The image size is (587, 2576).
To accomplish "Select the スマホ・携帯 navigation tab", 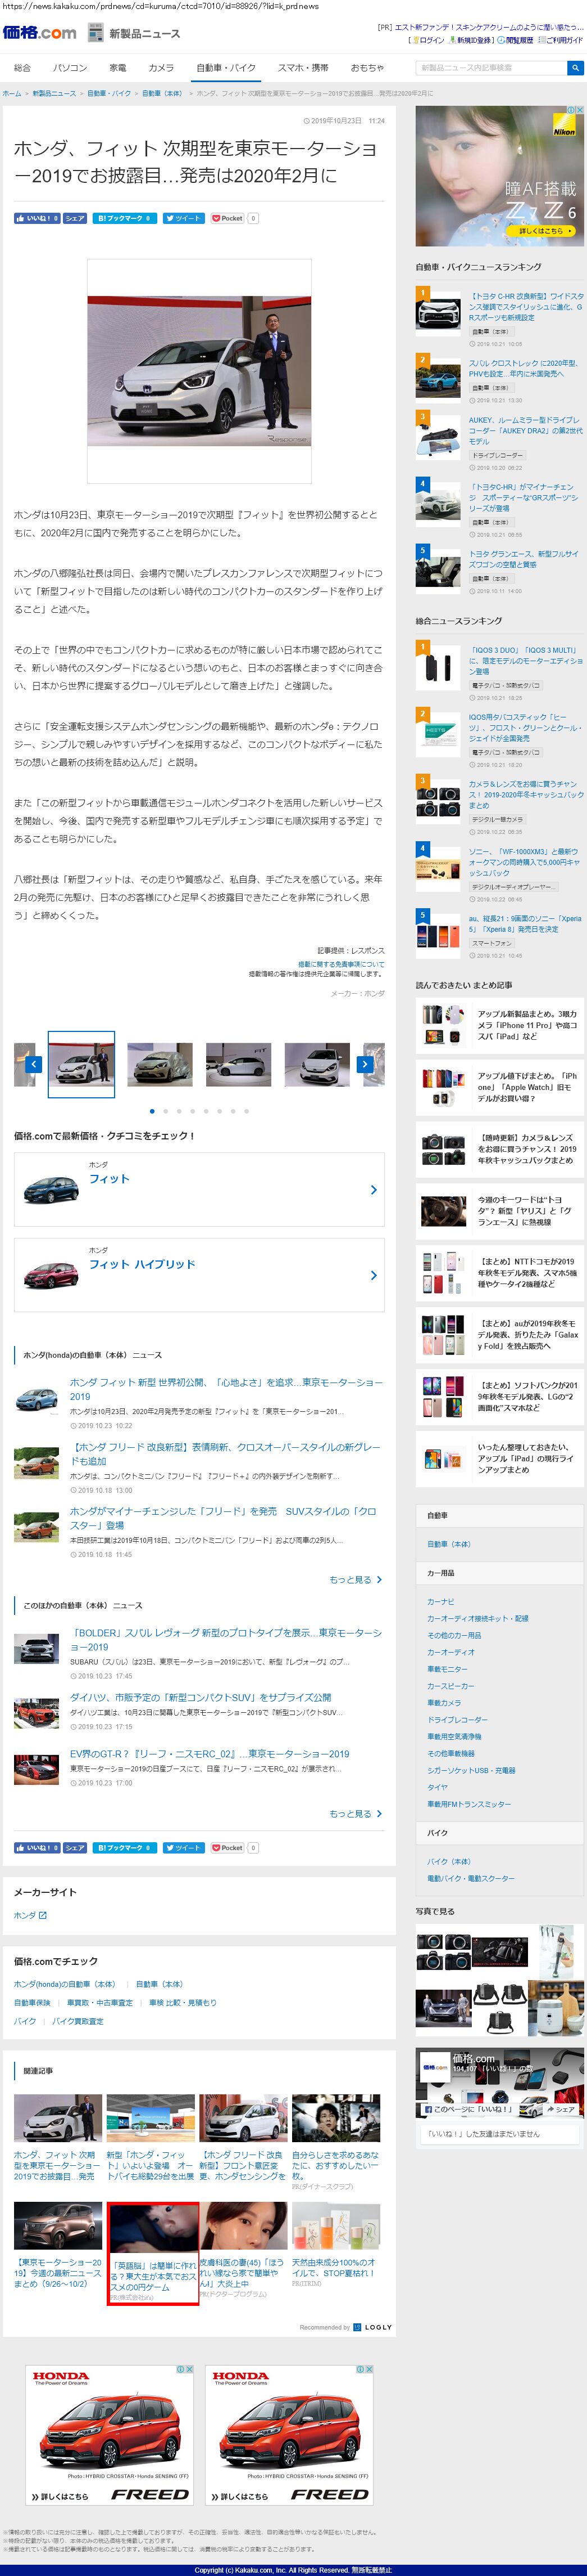I will pyautogui.click(x=302, y=68).
